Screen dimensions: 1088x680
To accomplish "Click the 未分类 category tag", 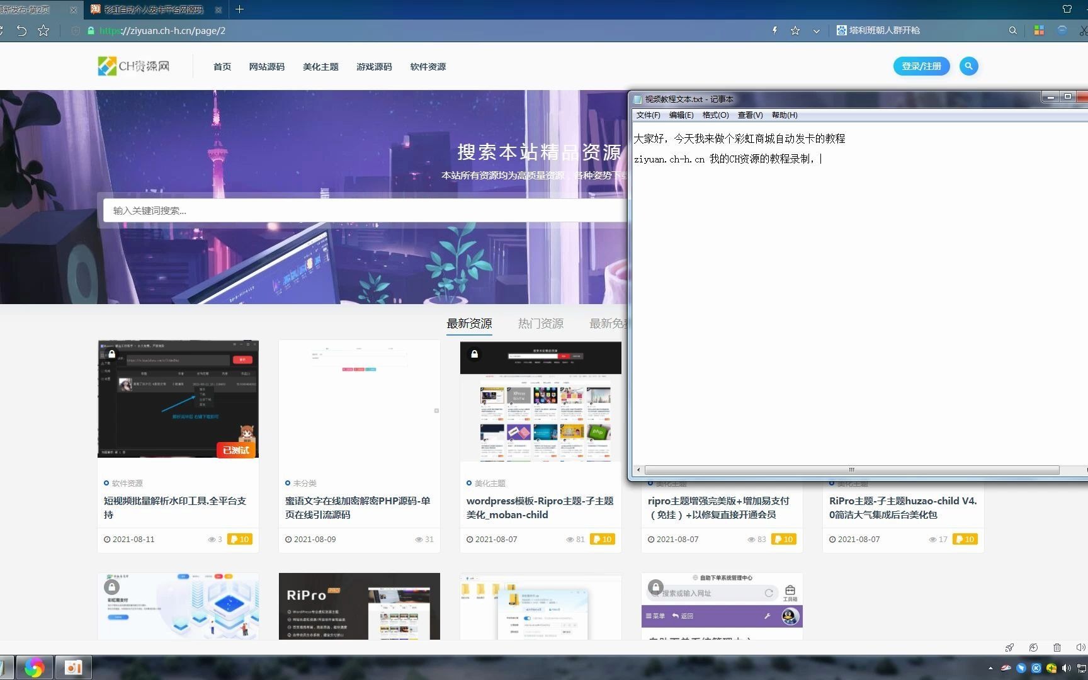I will 305,483.
